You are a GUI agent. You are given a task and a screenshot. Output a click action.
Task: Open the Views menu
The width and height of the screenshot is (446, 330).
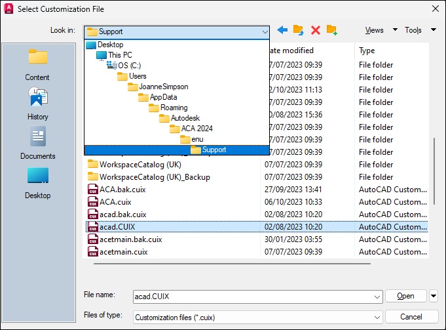click(374, 30)
